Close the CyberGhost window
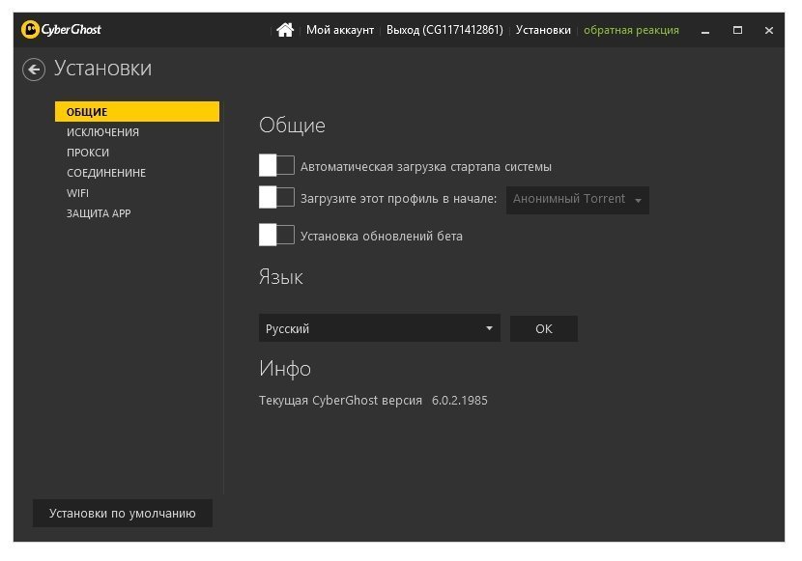 pos(769,31)
